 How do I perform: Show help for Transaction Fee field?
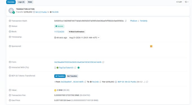[x=10, y=95]
